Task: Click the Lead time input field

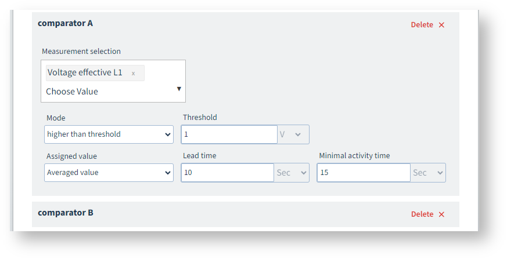Action: point(227,173)
